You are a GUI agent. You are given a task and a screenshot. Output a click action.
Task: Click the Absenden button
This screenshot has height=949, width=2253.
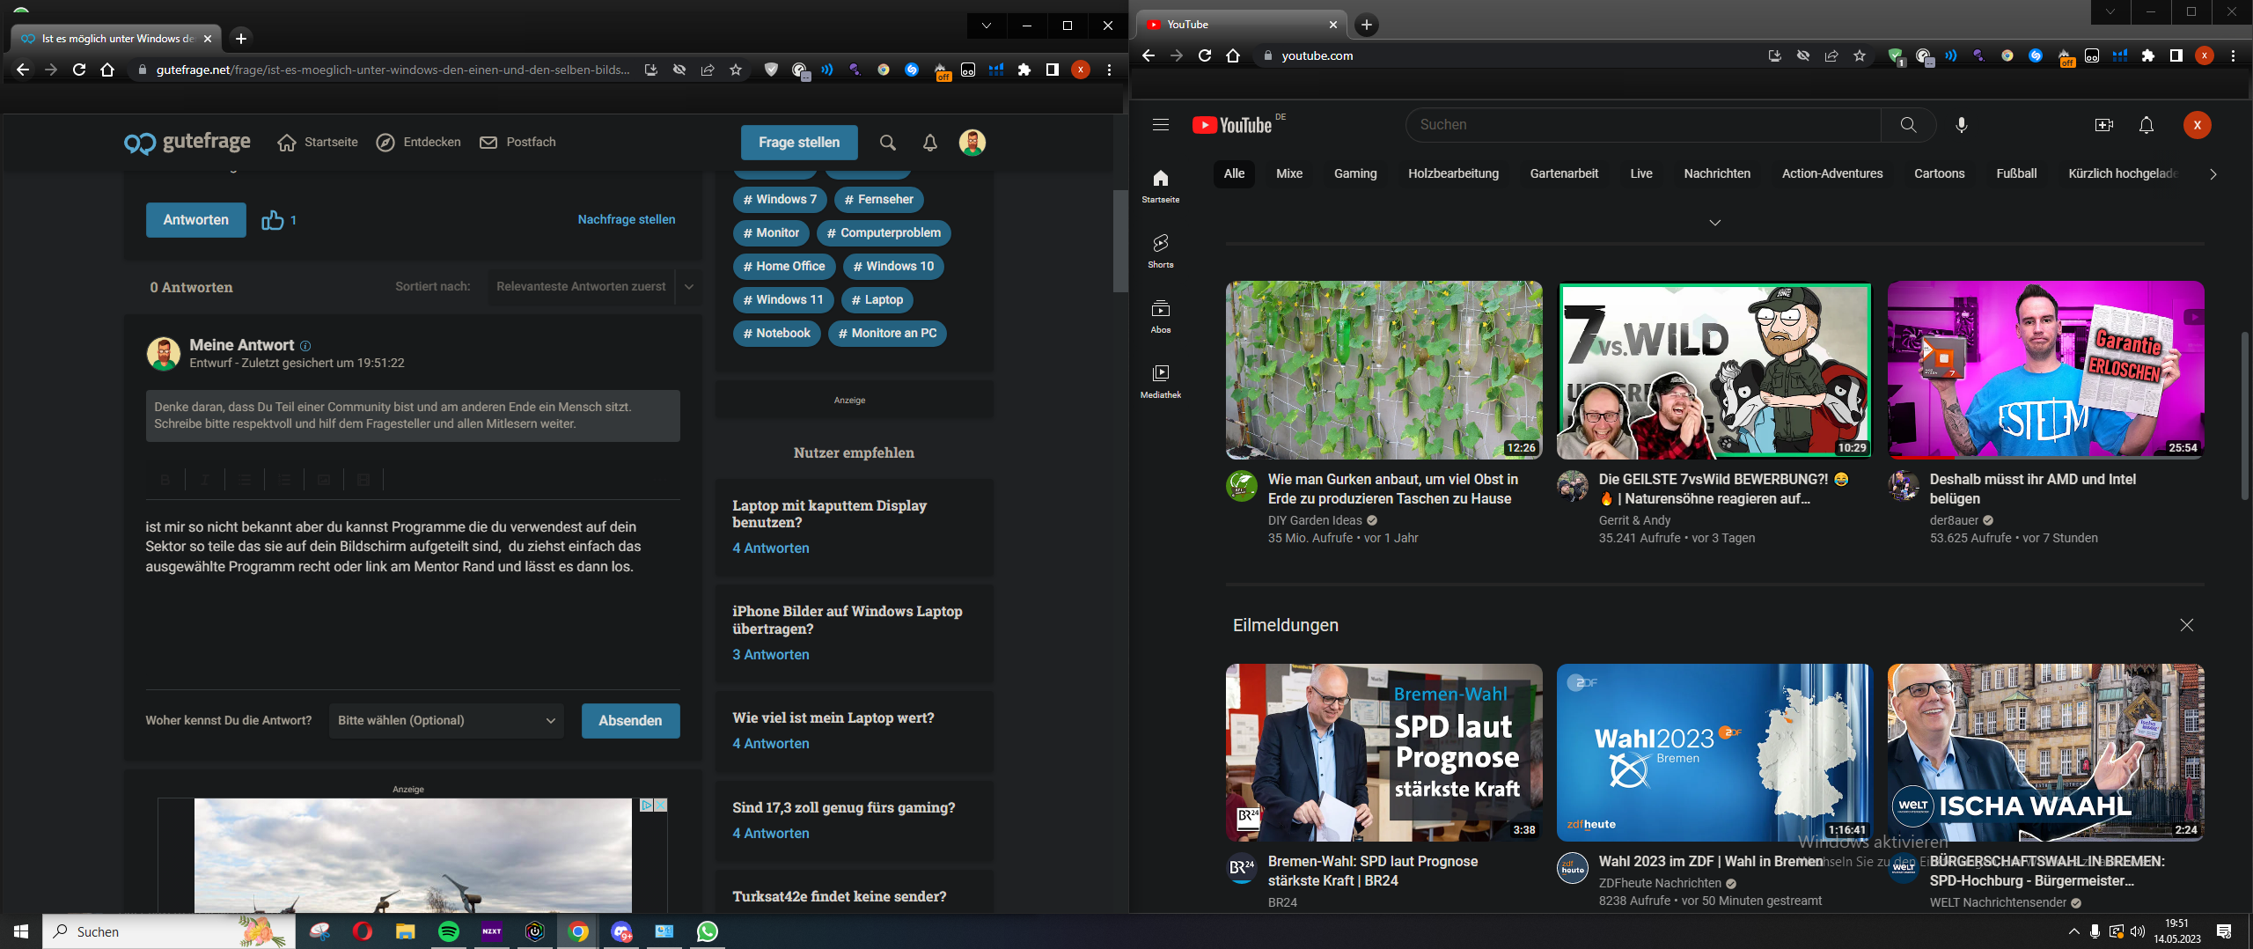630,720
